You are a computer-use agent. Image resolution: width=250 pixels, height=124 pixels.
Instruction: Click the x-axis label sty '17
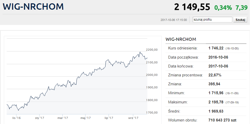[x=39, y=118]
